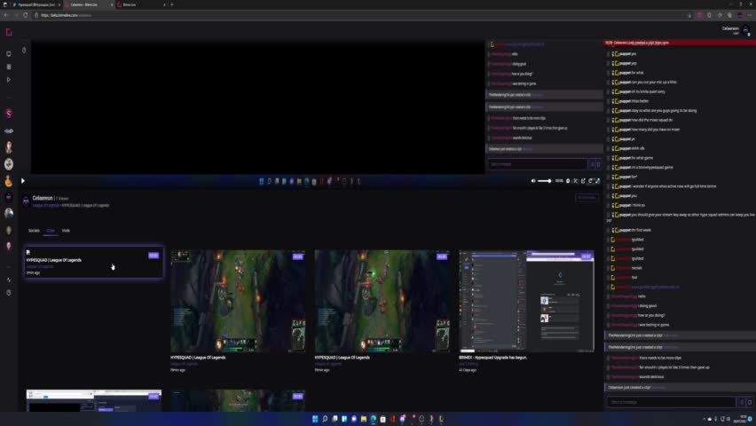Click the embedded chat message input field

(x=538, y=164)
